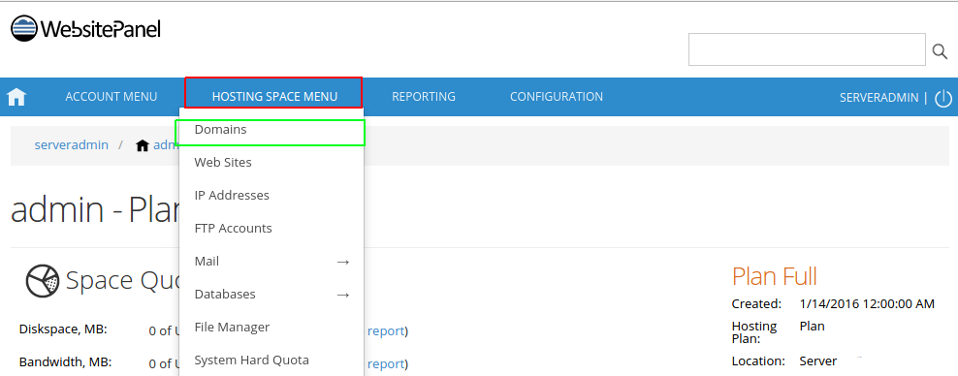Open the Bandwidth report link

(x=386, y=363)
